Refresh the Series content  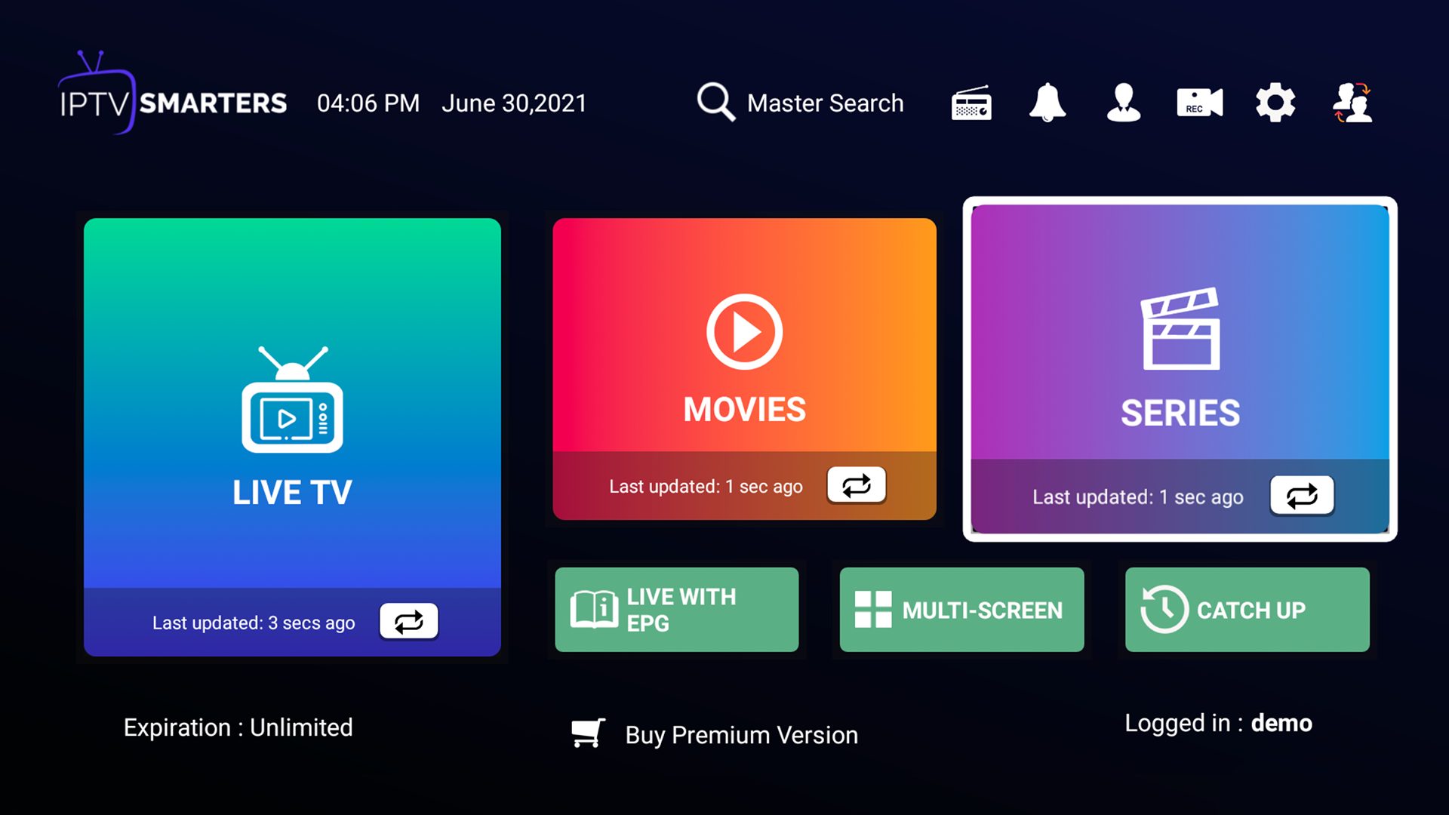[1302, 496]
